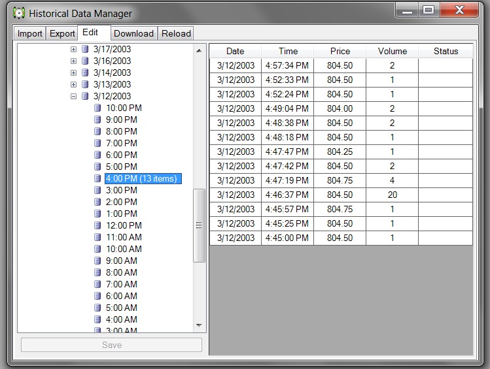Image resolution: width=490 pixels, height=369 pixels.
Task: Click the data icon next to 7:00 AM
Action: pos(97,284)
